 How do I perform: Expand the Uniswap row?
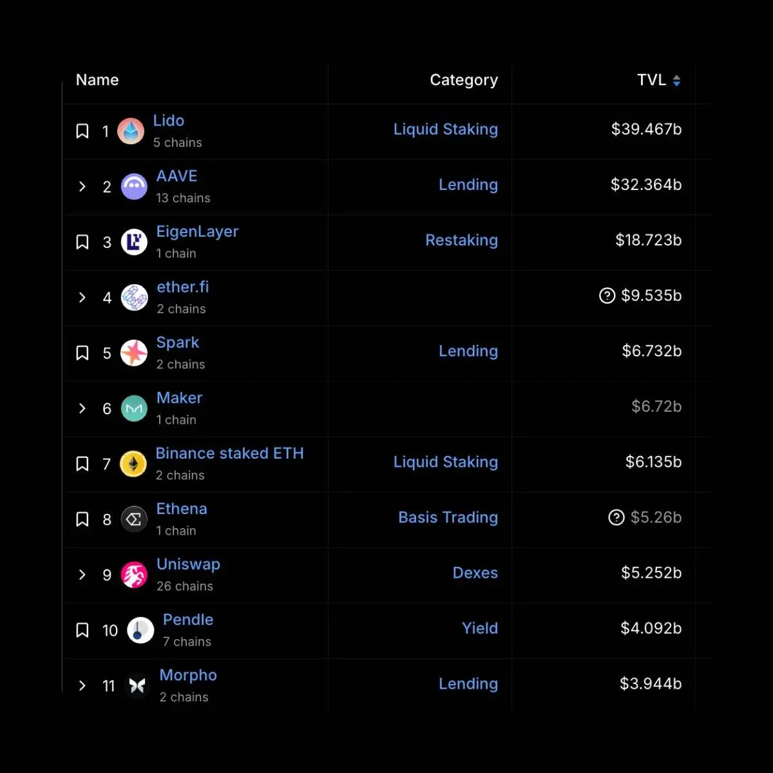click(82, 575)
